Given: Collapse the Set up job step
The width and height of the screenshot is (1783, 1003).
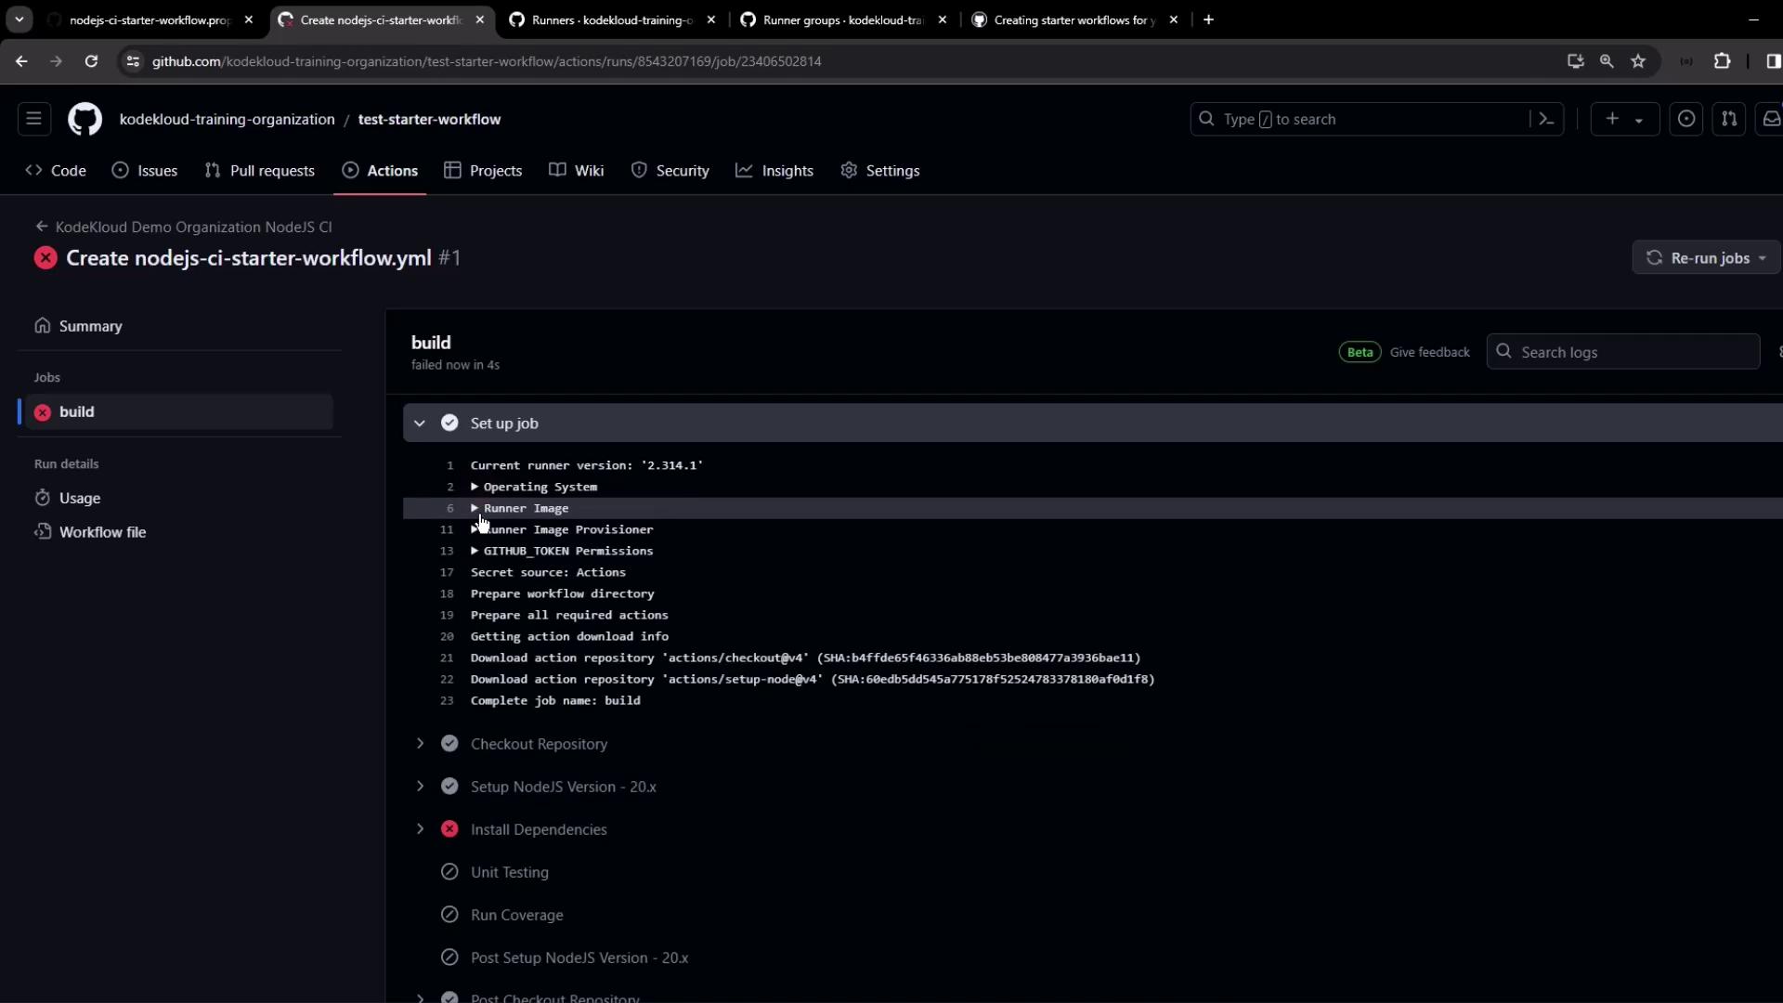Looking at the screenshot, I should coord(420,423).
